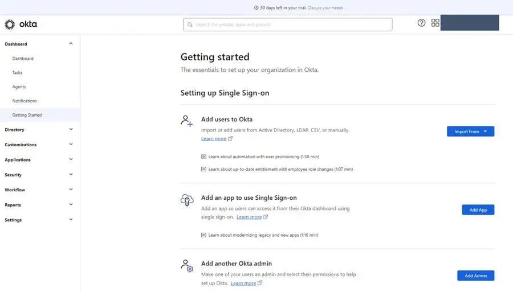Click the Add users person icon
Viewport: 513px width, 292px height.
pos(187,121)
